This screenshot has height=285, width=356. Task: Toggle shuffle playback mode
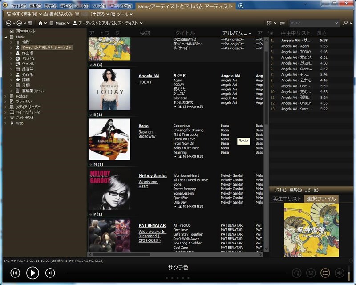pyautogui.click(x=311, y=273)
